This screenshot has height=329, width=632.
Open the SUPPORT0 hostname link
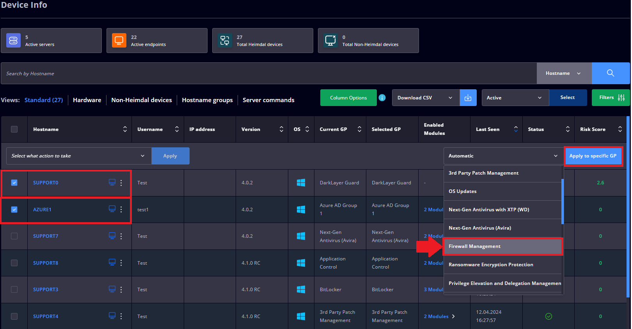(46, 182)
